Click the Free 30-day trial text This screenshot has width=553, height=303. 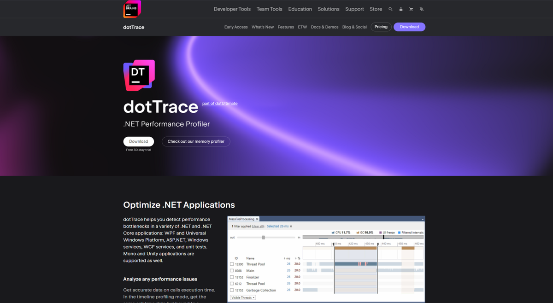click(139, 150)
